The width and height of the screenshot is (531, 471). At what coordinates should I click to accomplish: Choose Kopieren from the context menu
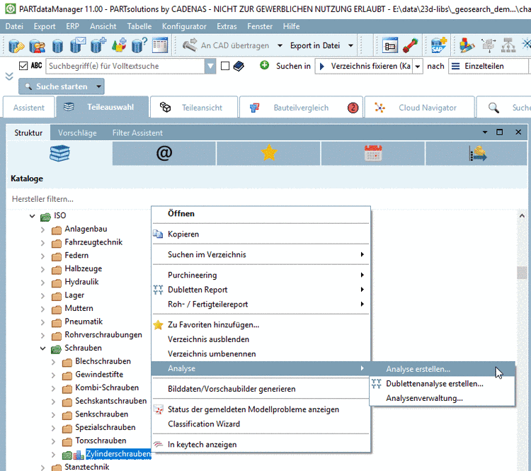point(261,234)
